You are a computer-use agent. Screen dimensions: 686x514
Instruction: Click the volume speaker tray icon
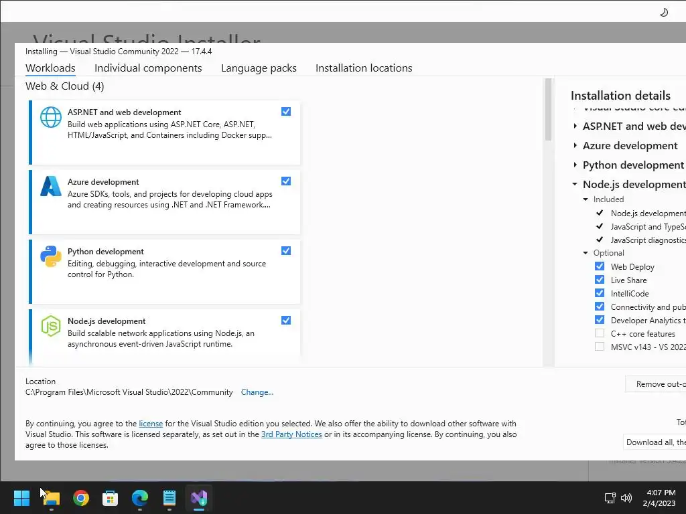(x=626, y=497)
